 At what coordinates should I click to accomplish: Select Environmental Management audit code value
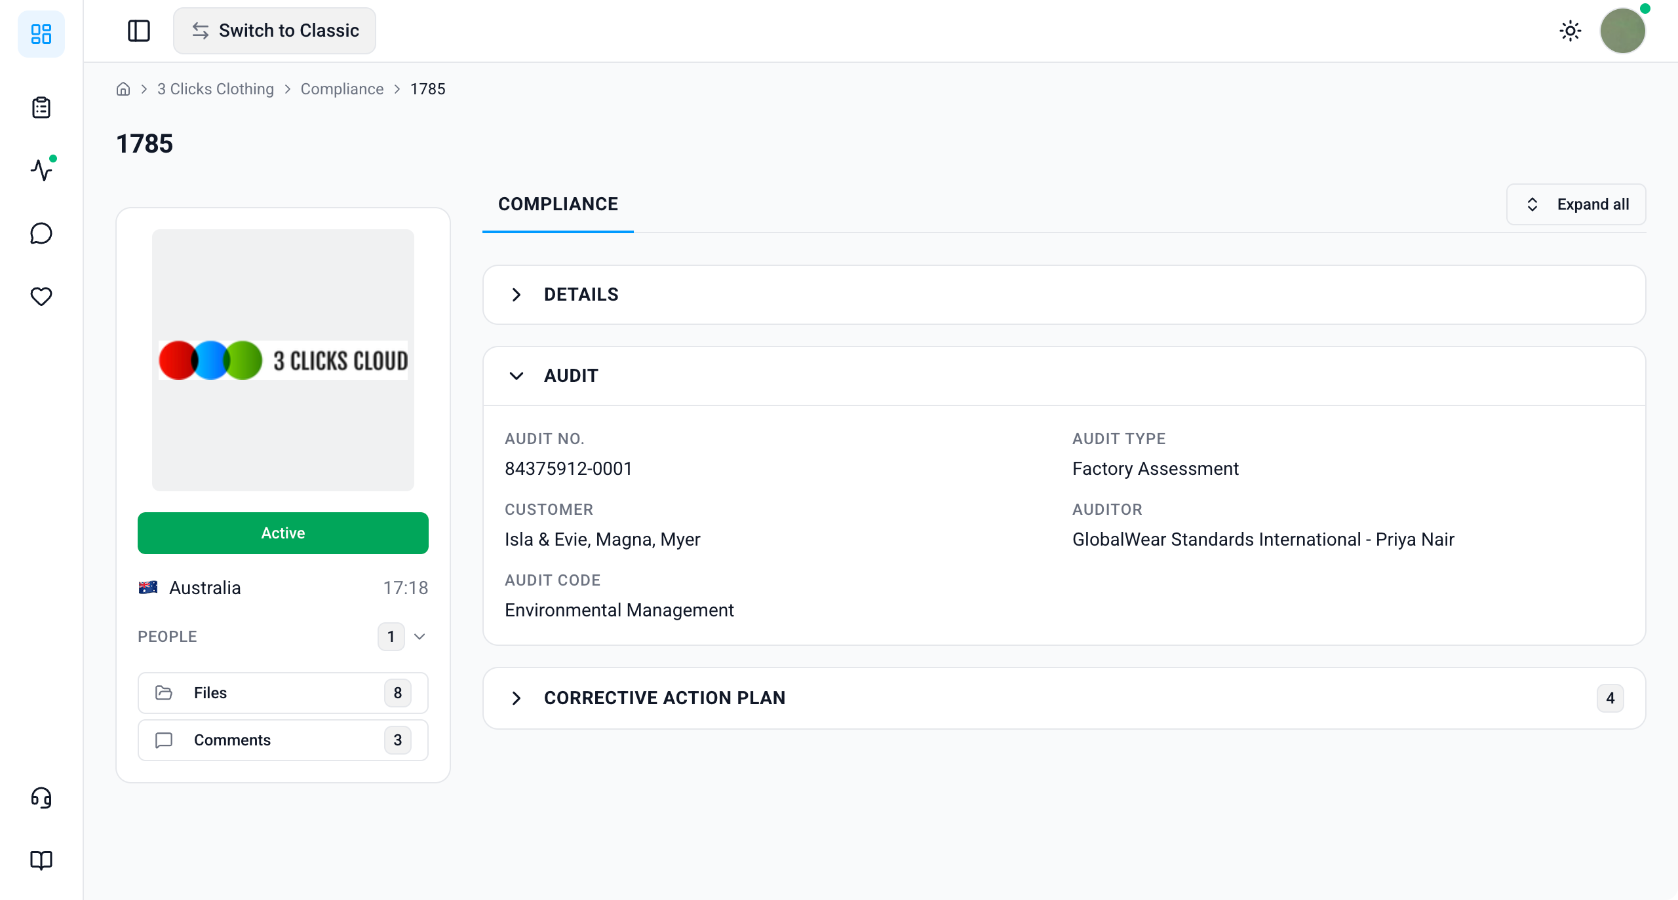point(619,610)
